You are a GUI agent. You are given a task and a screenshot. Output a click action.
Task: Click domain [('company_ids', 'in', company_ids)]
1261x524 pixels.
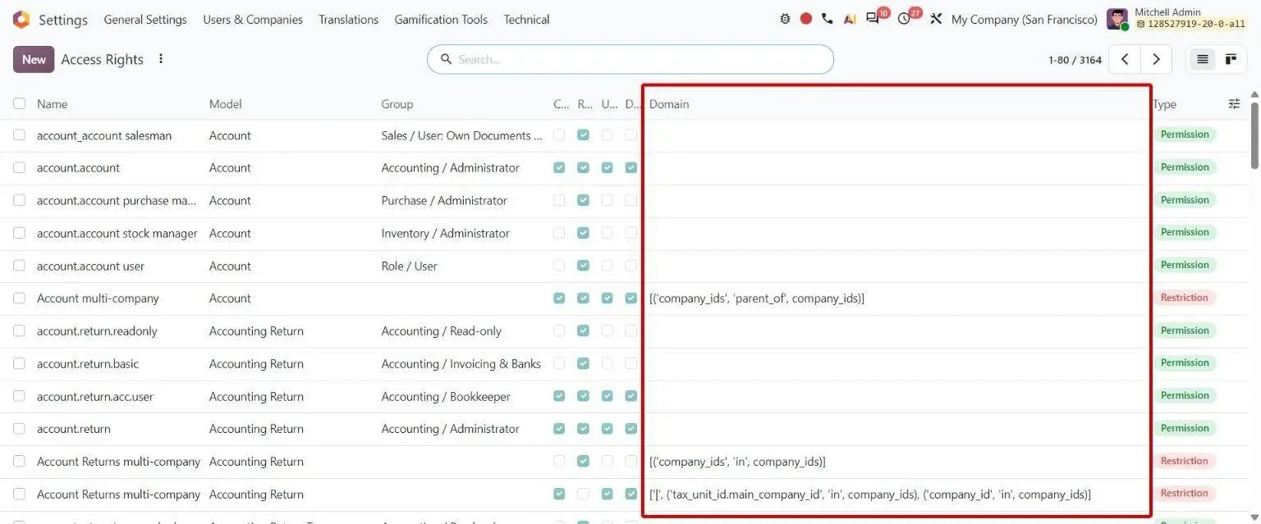737,462
